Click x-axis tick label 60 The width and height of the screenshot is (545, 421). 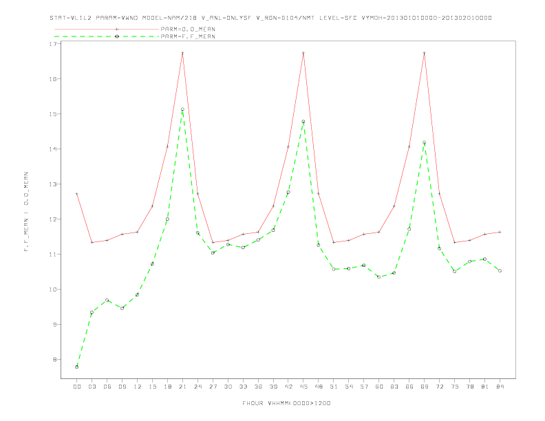tap(379, 387)
